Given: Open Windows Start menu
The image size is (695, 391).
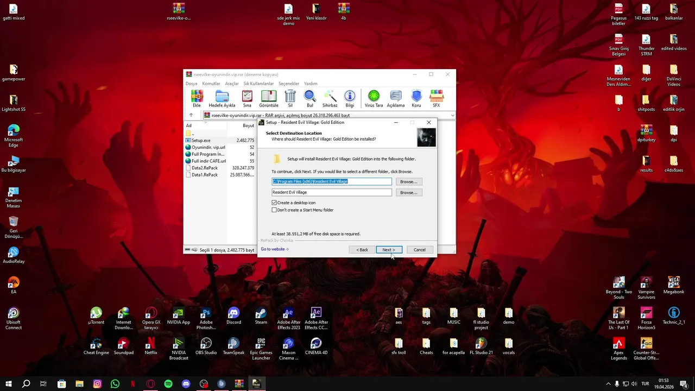Looking at the screenshot, I should click(x=8, y=384).
